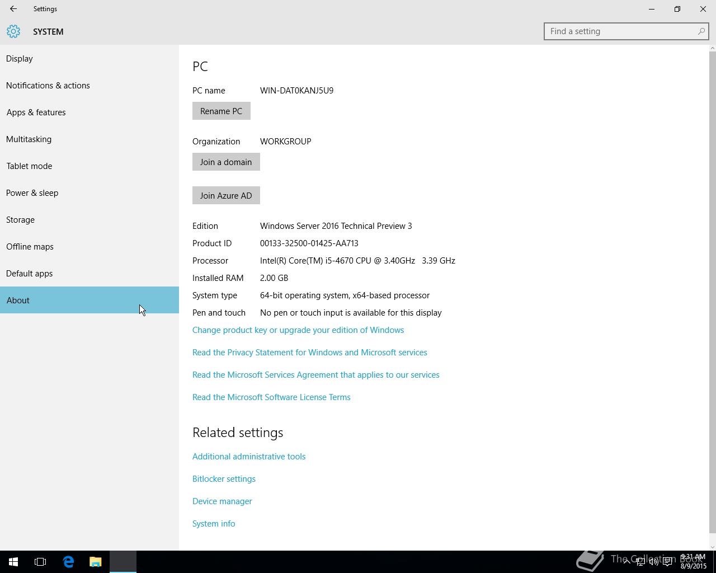Open Power & sleep settings
The image size is (716, 573).
coord(89,193)
